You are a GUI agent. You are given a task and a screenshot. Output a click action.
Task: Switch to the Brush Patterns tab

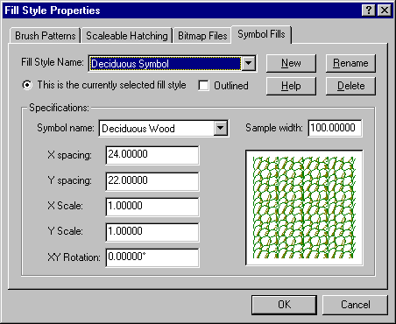pos(45,36)
